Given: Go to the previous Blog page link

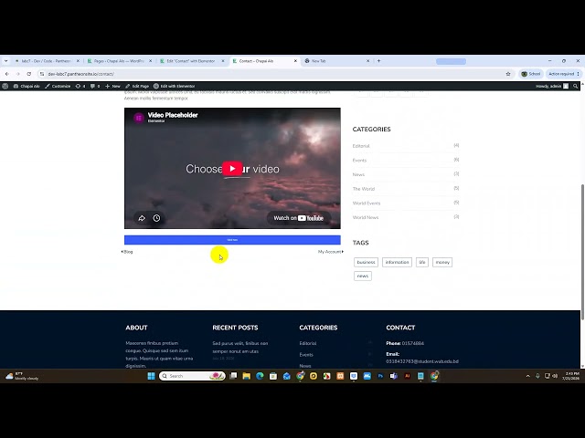Looking at the screenshot, I should click(x=127, y=252).
